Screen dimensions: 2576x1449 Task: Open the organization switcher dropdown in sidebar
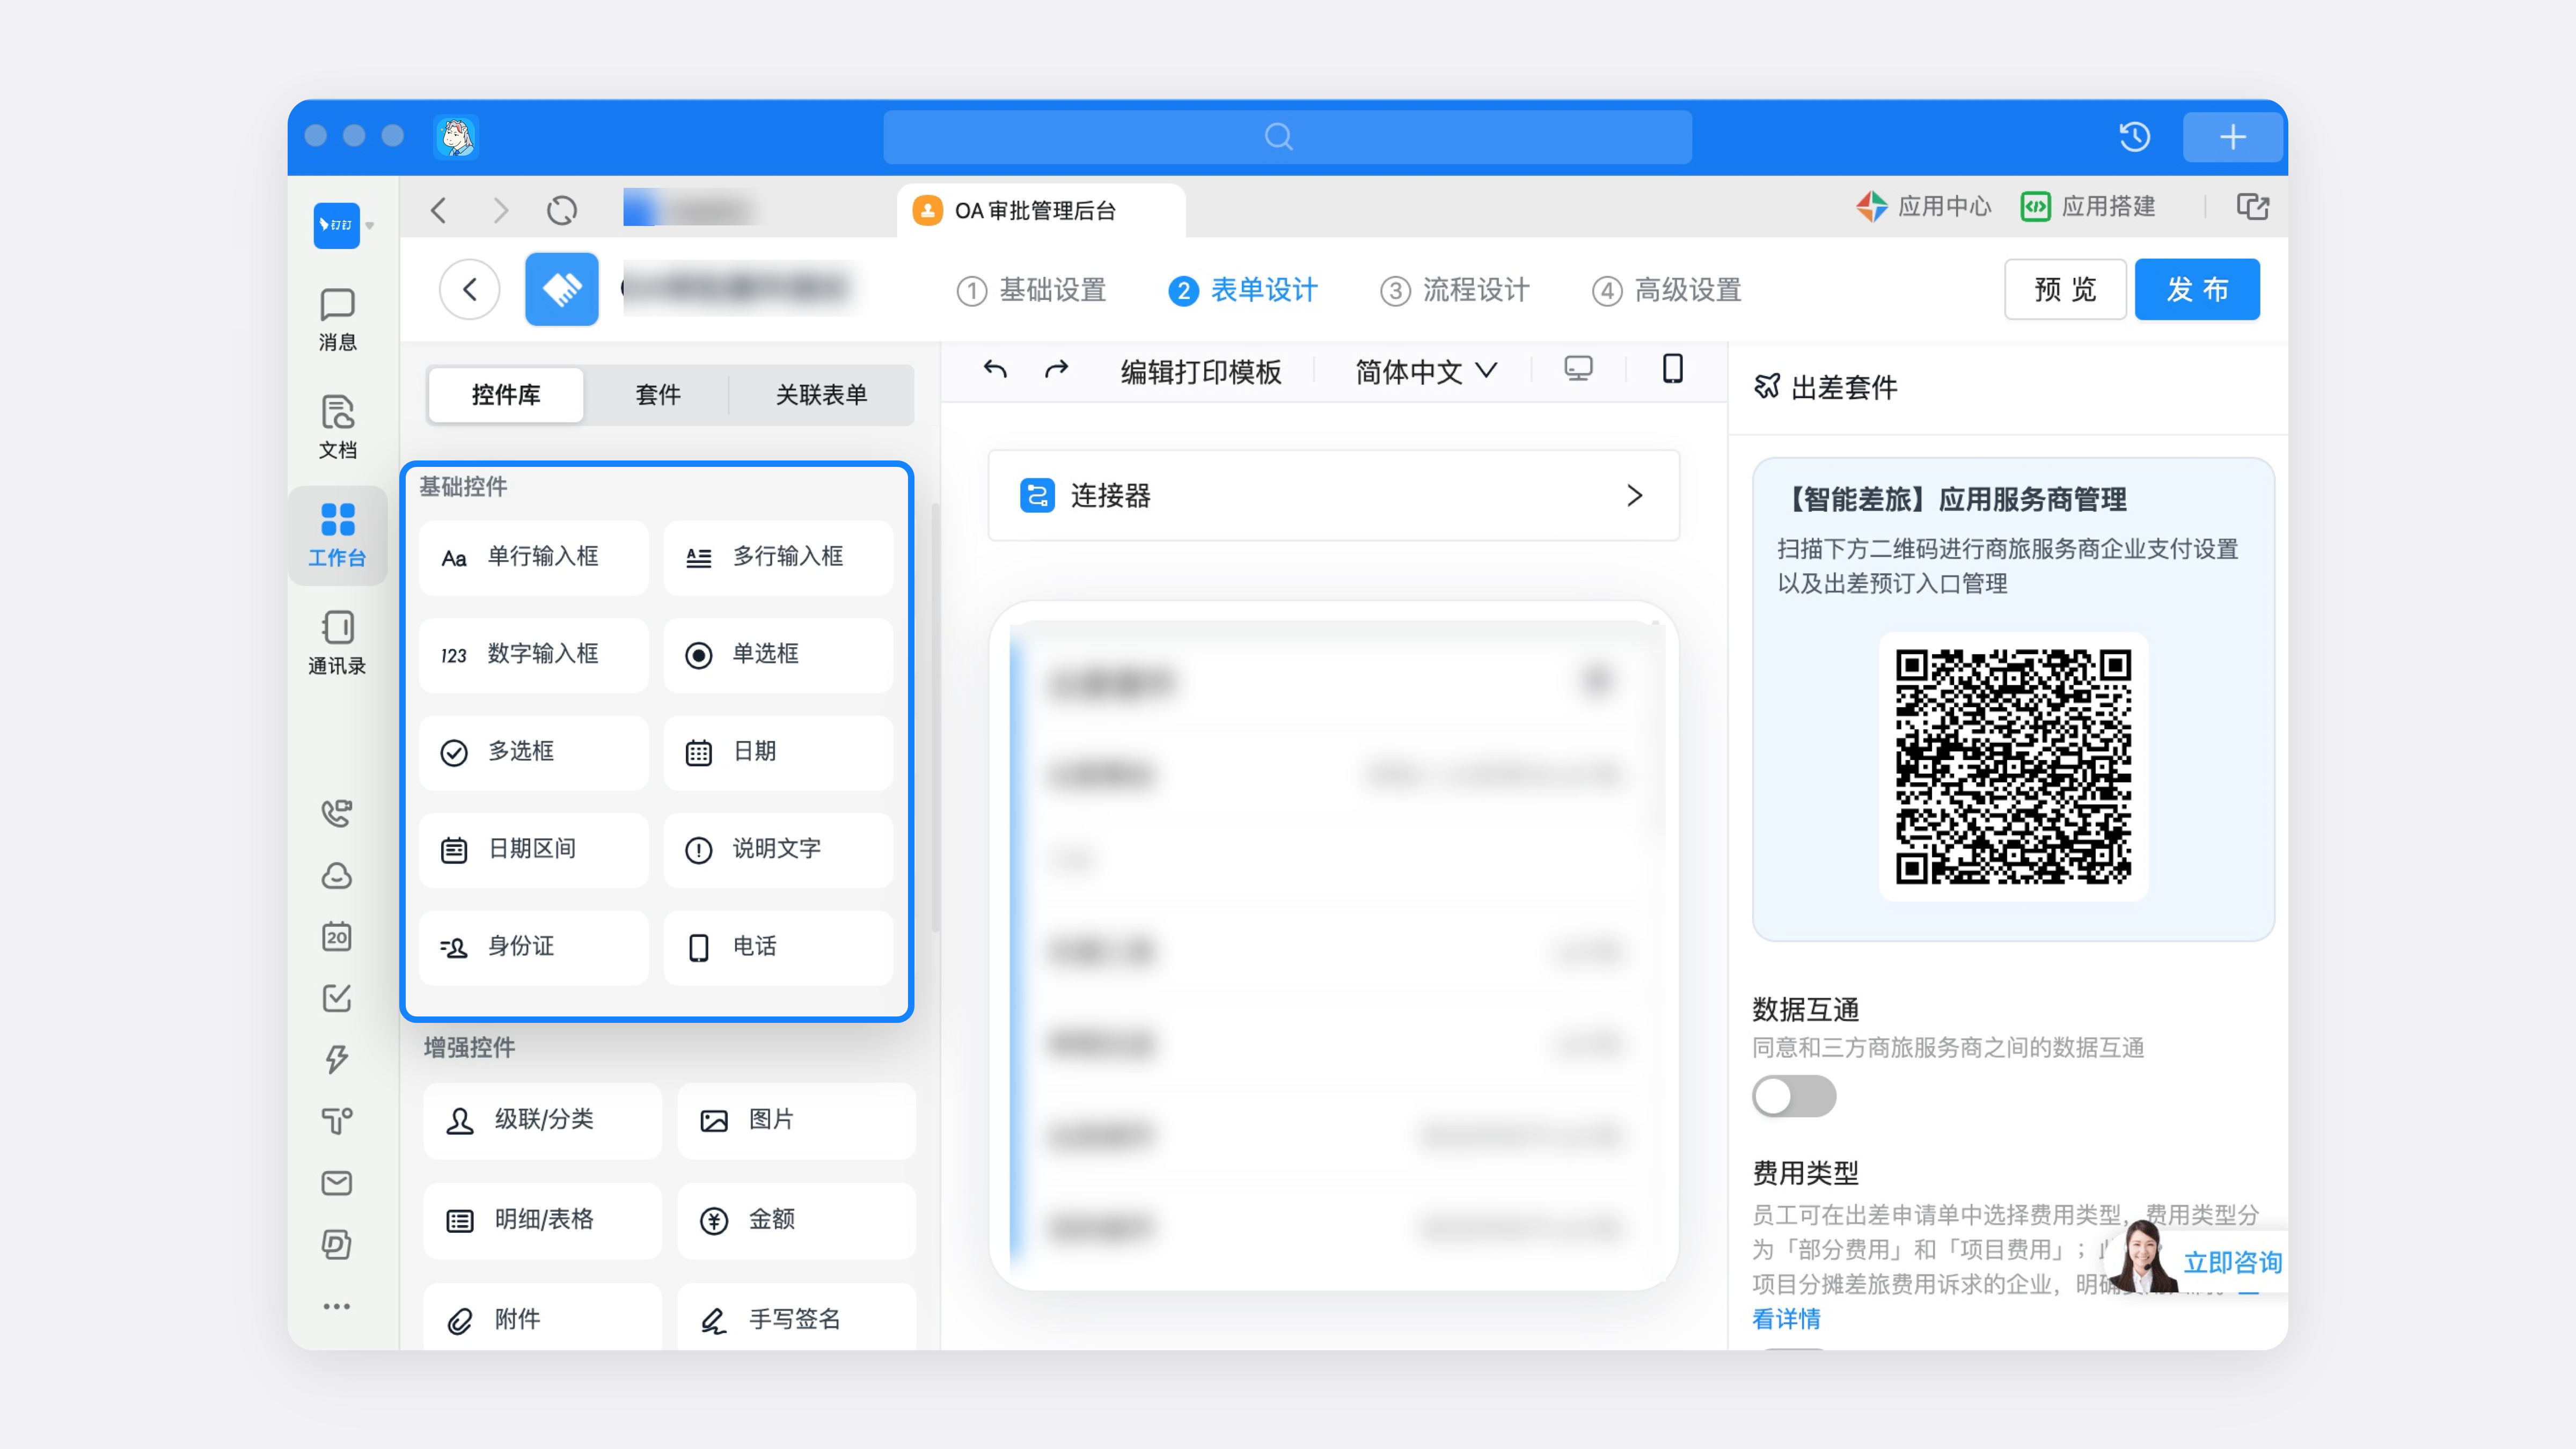(x=370, y=225)
